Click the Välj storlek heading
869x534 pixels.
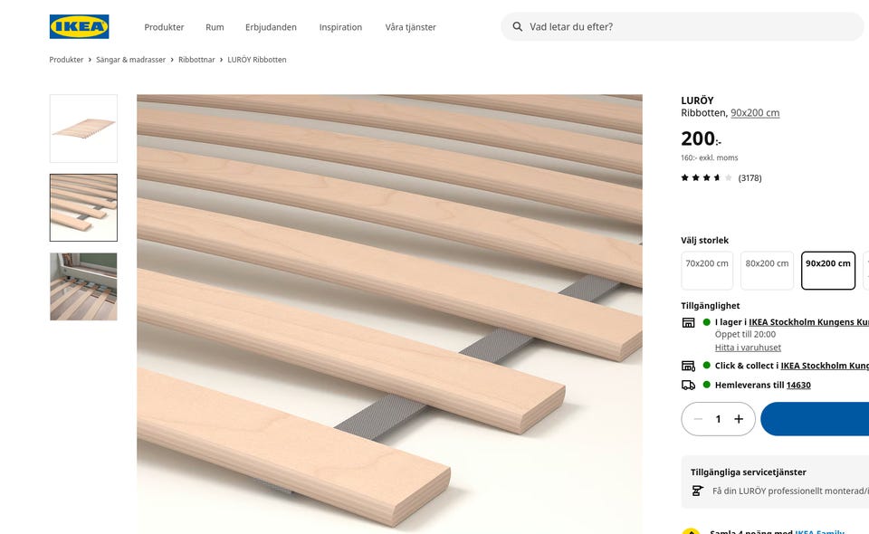[x=704, y=241]
